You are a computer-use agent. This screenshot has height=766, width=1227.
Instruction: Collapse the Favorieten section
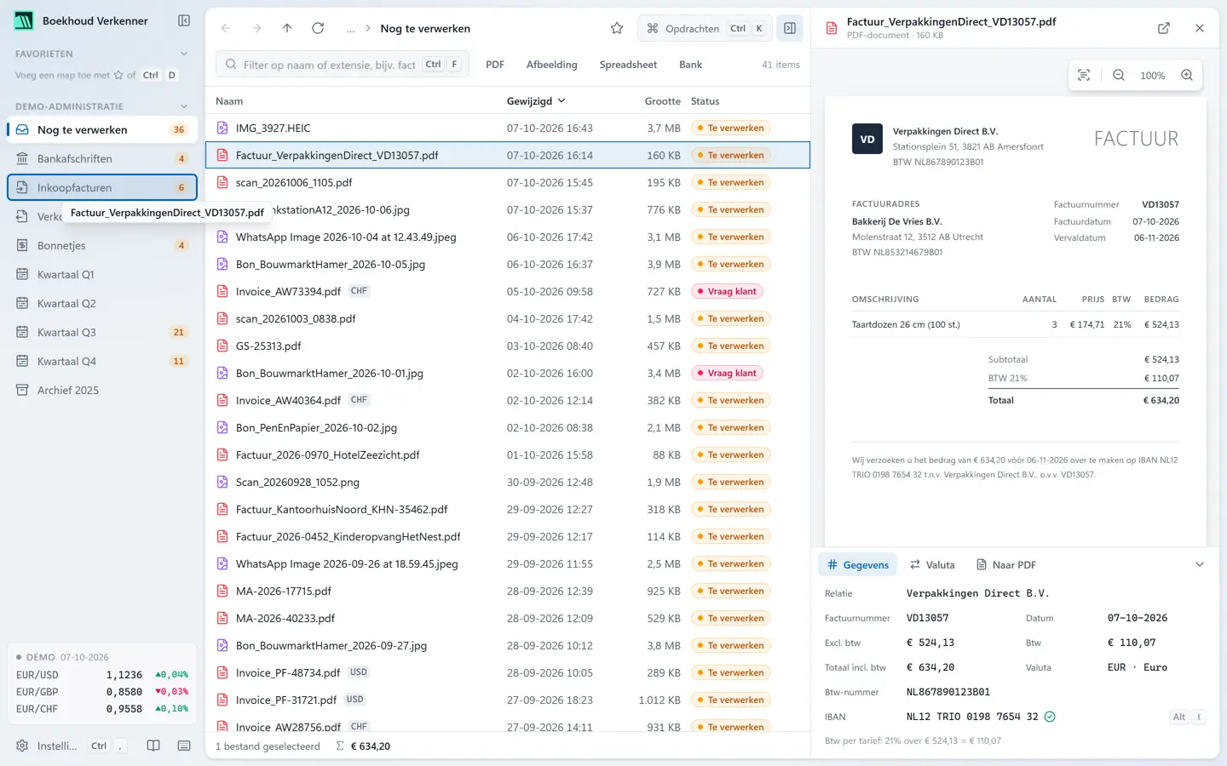(184, 54)
